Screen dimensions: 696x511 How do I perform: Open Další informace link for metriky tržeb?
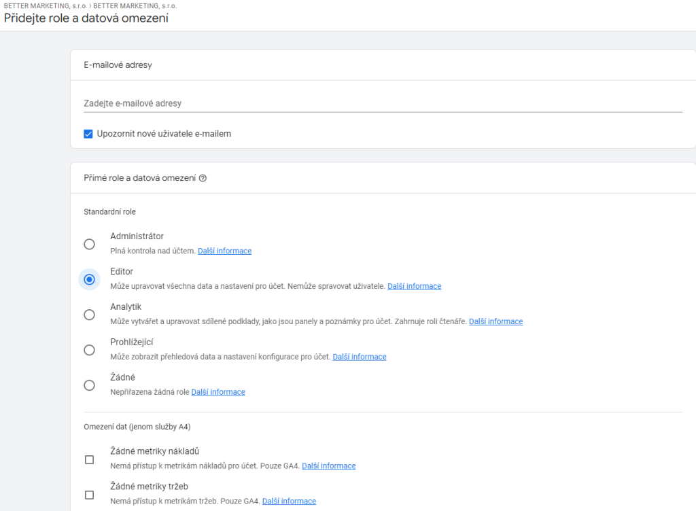(289, 501)
